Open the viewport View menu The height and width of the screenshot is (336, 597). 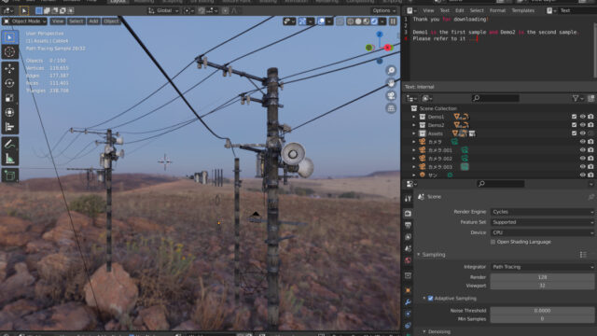[x=58, y=21]
